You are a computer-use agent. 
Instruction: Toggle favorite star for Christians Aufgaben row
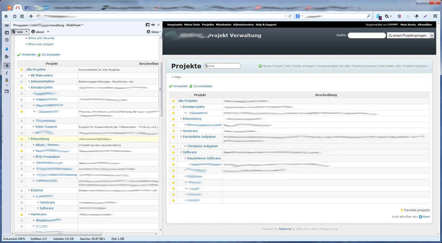click(x=174, y=146)
